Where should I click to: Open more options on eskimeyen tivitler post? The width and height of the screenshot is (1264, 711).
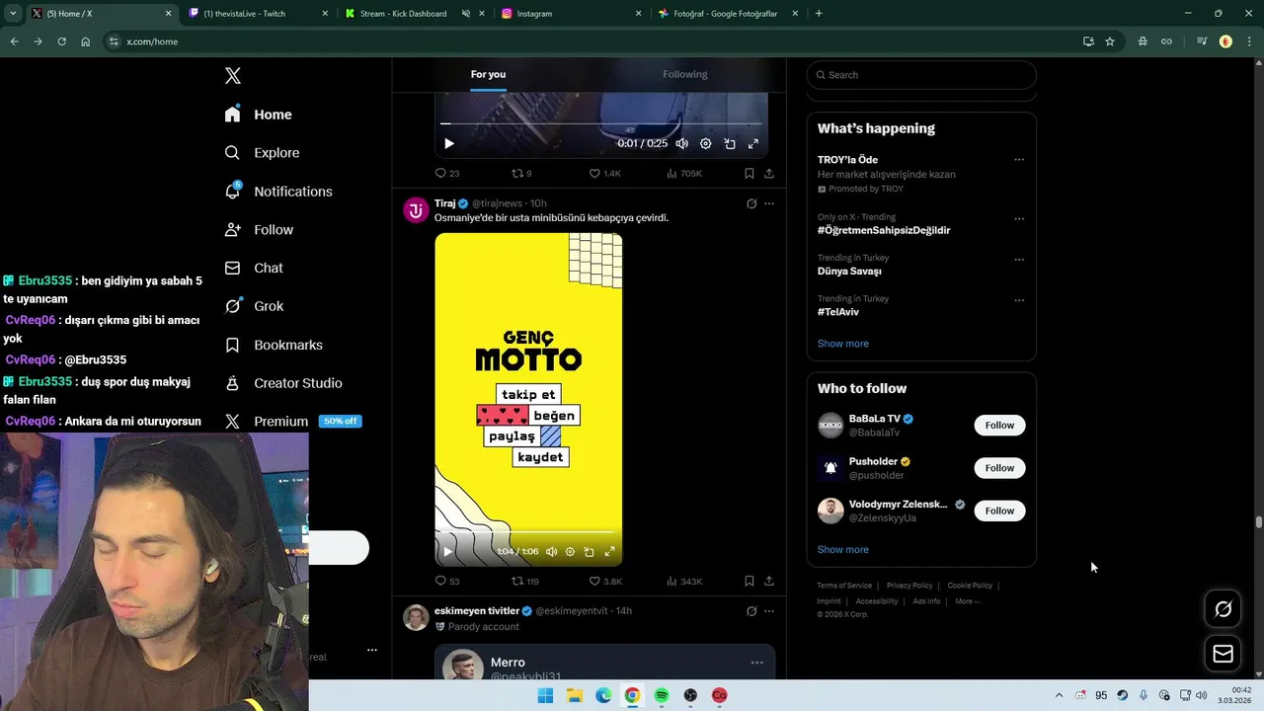tap(769, 611)
